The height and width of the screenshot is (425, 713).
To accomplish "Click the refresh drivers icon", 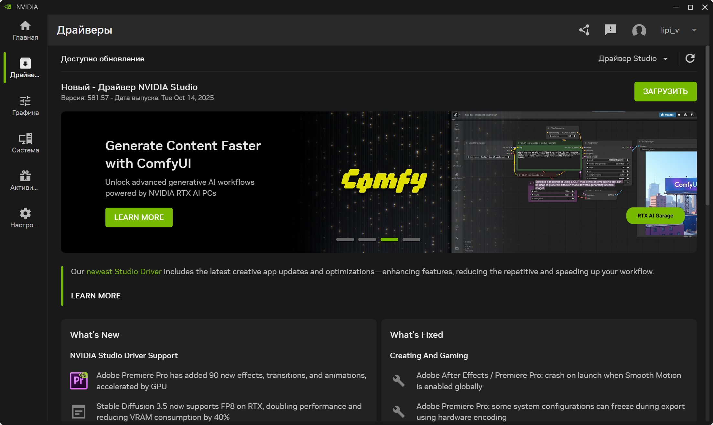I will [690, 58].
